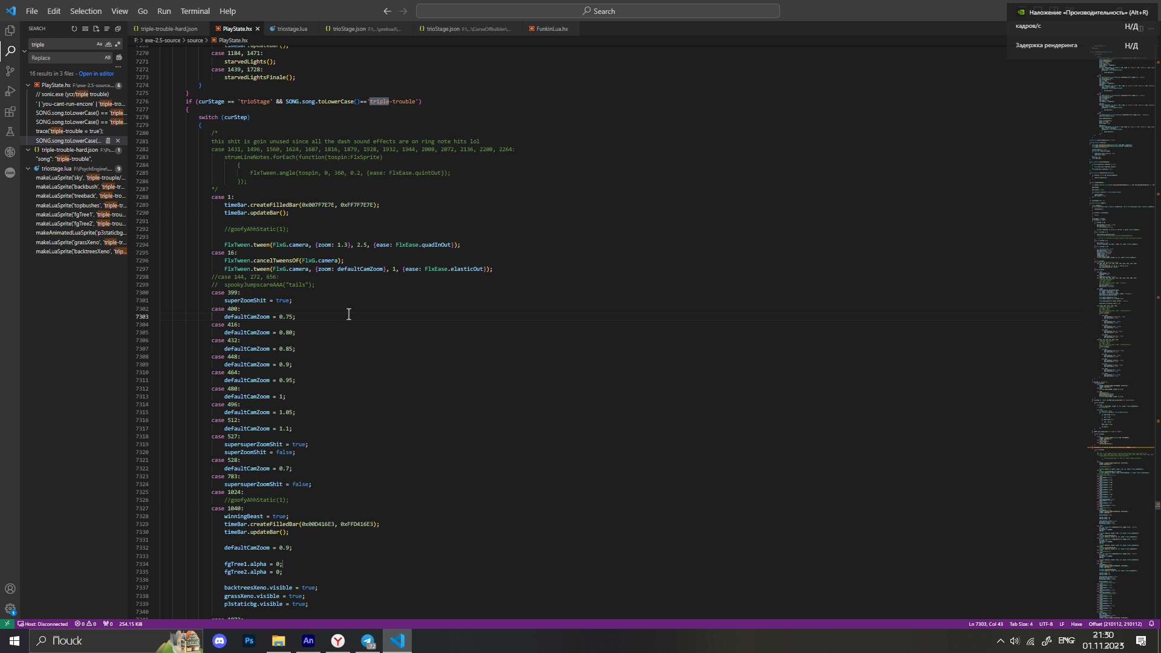Image resolution: width=1161 pixels, height=653 pixels.
Task: Click the Open in editor link
Action: coord(96,73)
